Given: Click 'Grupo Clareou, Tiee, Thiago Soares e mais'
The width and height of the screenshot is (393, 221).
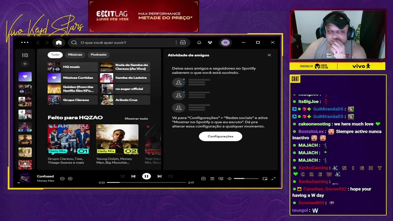Looking at the screenshot, I should (x=66, y=161).
